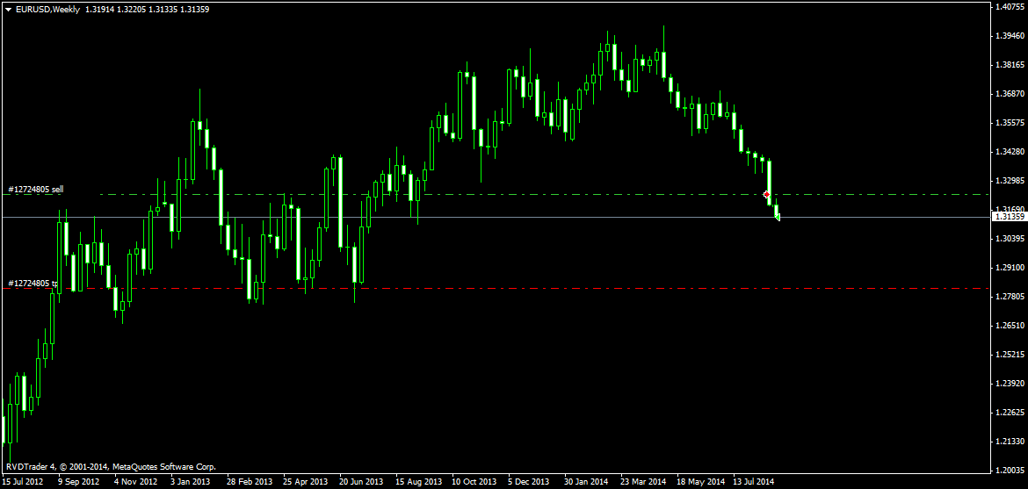1028x489 pixels.
Task: Click price axis label 1.27805
Action: [1009, 296]
